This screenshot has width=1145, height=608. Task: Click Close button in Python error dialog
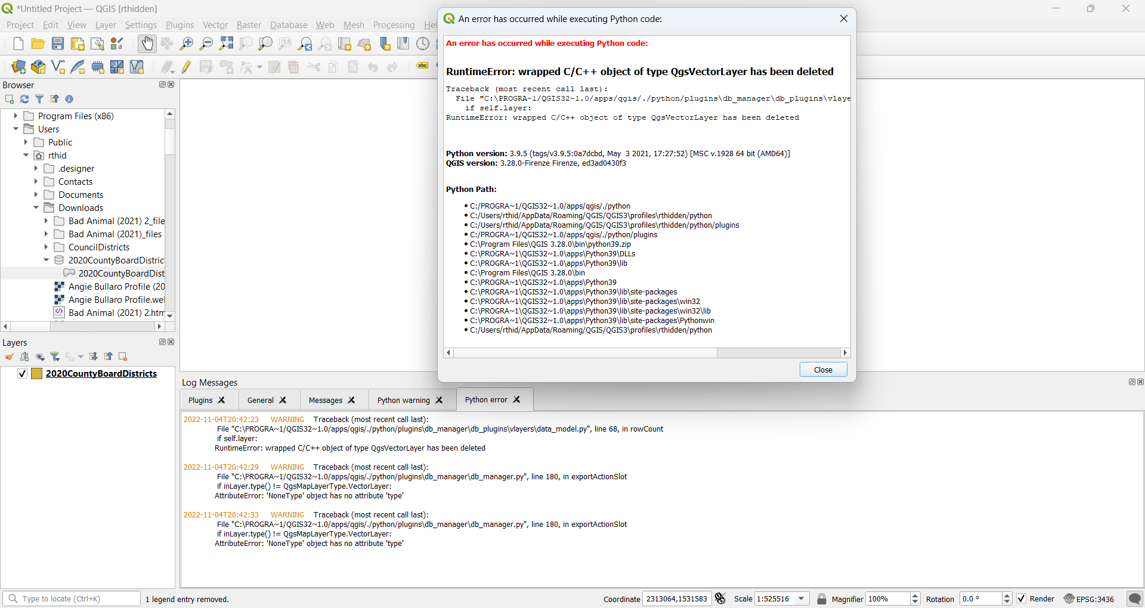823,370
